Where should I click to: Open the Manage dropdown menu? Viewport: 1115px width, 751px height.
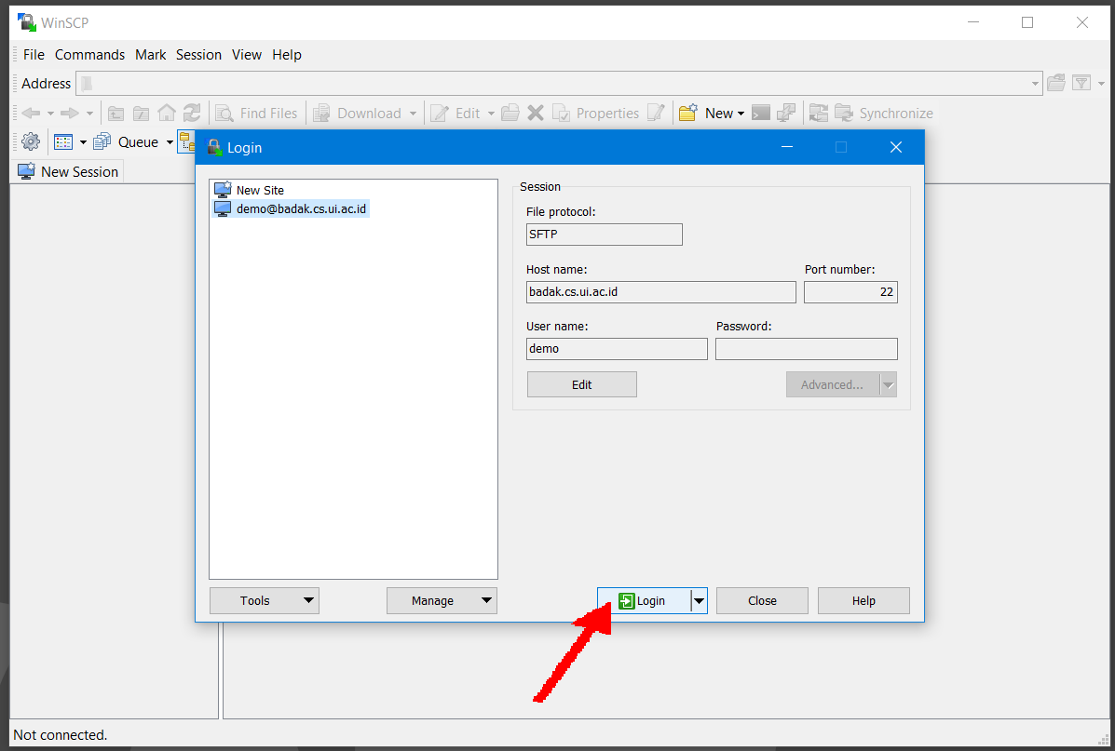(442, 601)
